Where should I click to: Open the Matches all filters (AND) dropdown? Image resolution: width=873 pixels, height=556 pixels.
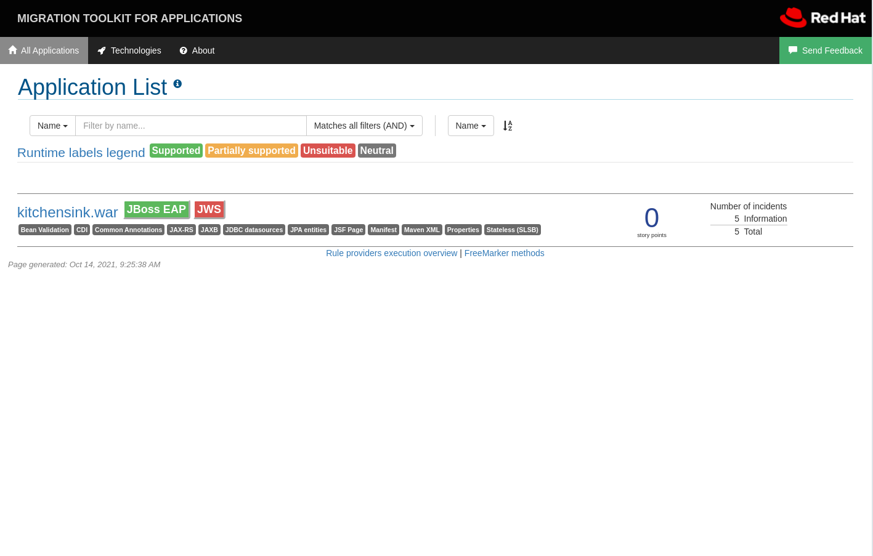click(x=364, y=126)
